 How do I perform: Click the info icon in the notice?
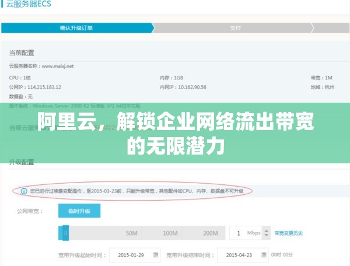click(x=24, y=191)
